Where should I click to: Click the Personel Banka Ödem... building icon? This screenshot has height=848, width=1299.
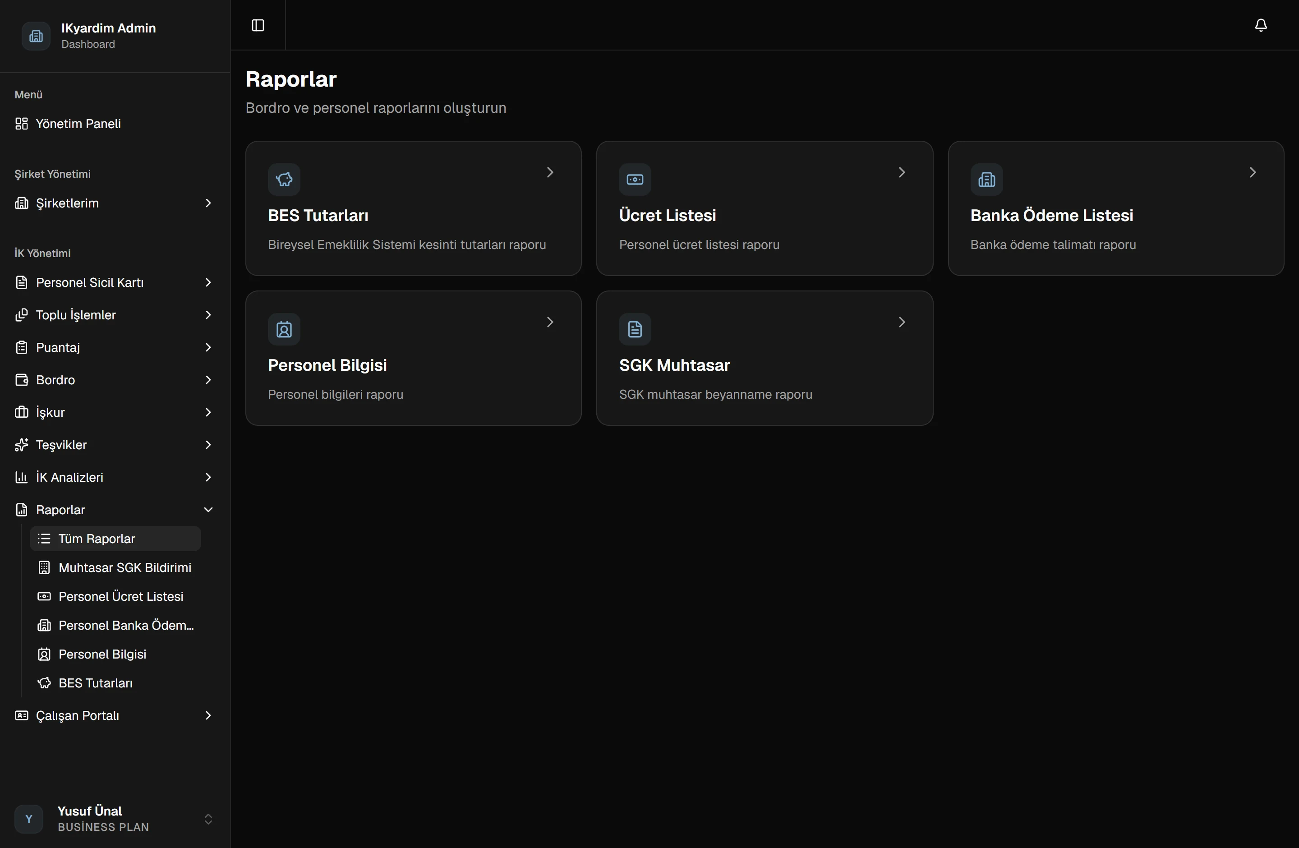[x=44, y=625]
